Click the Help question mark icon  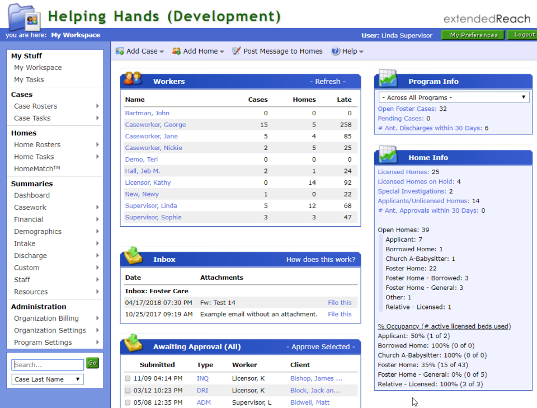pyautogui.click(x=336, y=51)
